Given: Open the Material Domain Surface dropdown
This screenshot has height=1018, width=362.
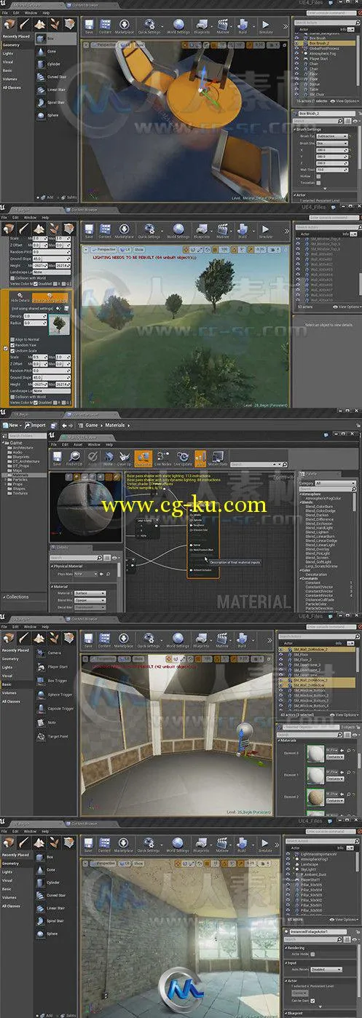Looking at the screenshot, I should tap(90, 593).
